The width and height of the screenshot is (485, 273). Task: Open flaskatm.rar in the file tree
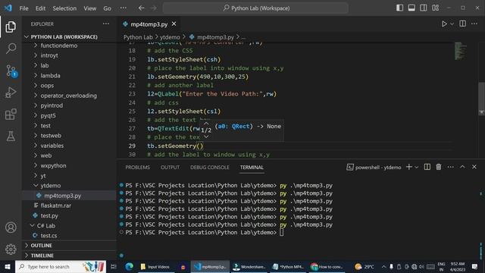[x=69, y=206]
